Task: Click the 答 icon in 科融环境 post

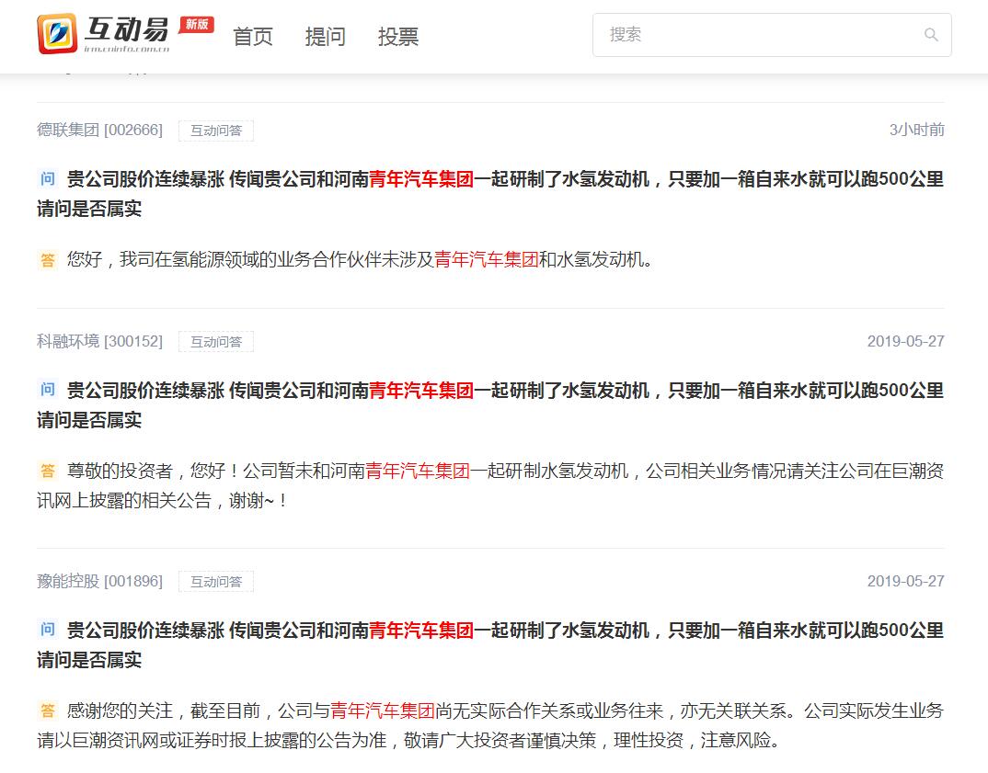Action: click(47, 472)
